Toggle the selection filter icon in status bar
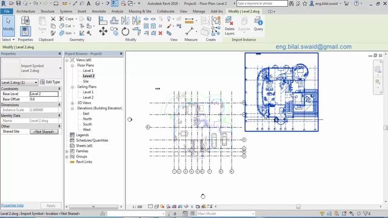Viewport: 388px width, 218px height. [366, 214]
